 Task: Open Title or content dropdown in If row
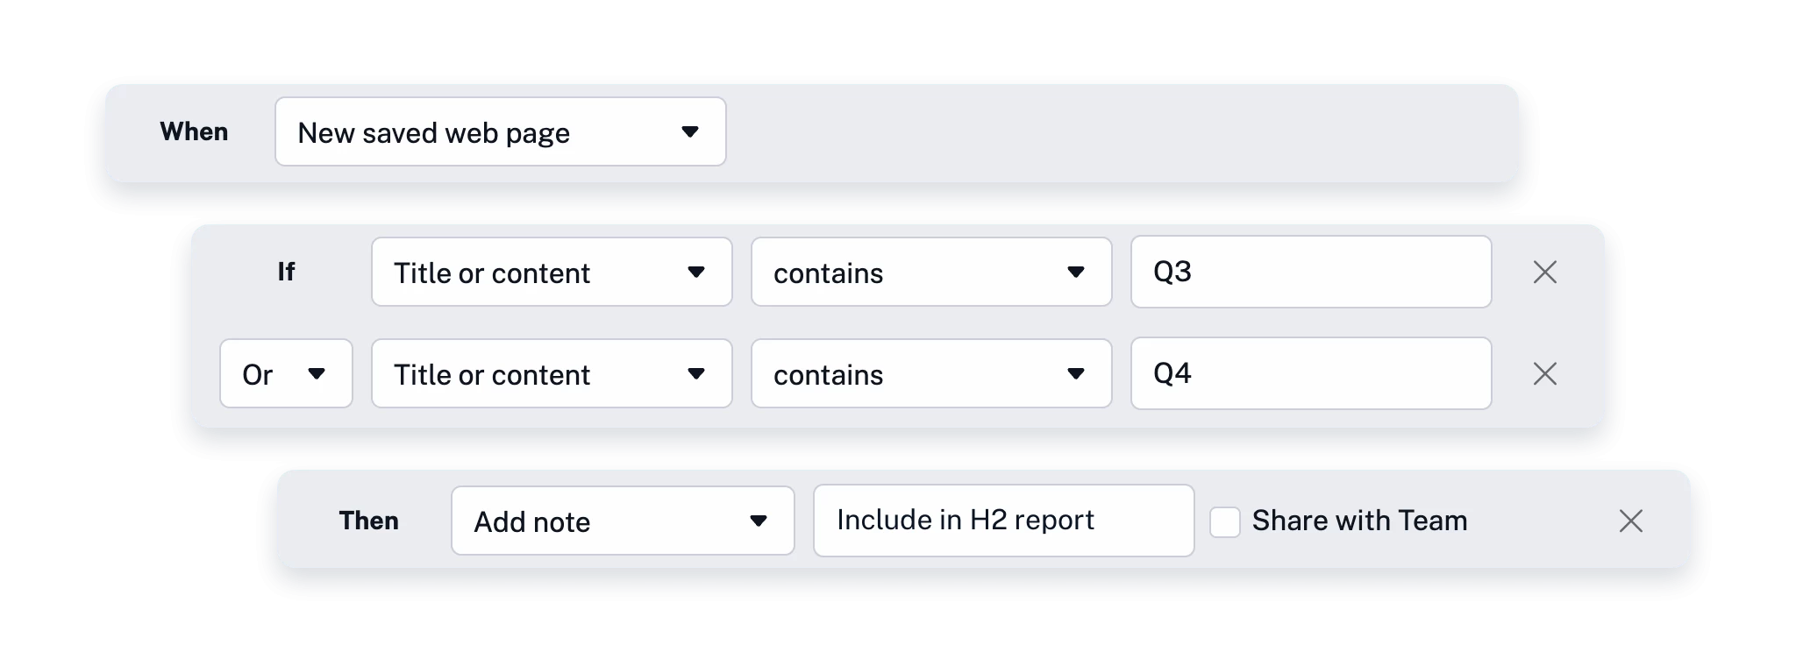(551, 273)
